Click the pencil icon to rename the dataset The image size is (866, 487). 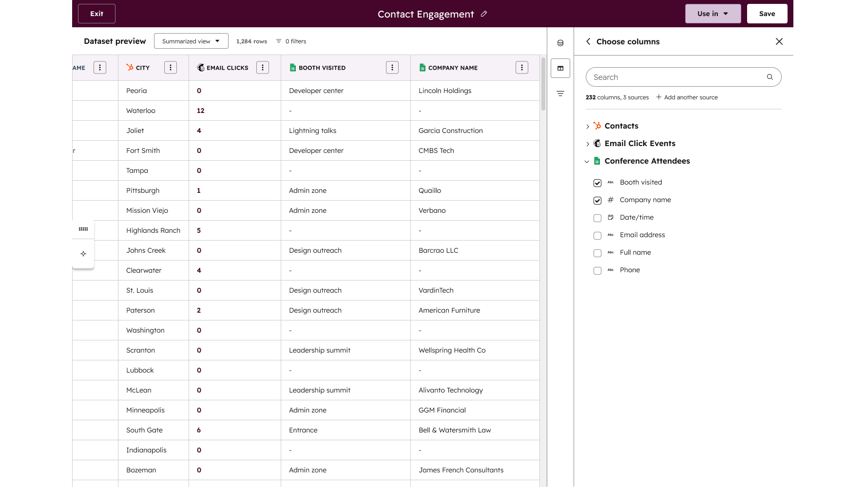coord(484,14)
